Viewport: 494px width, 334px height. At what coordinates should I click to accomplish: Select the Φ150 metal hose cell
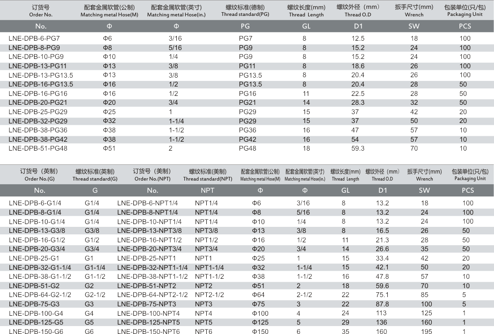pyautogui.click(x=261, y=332)
